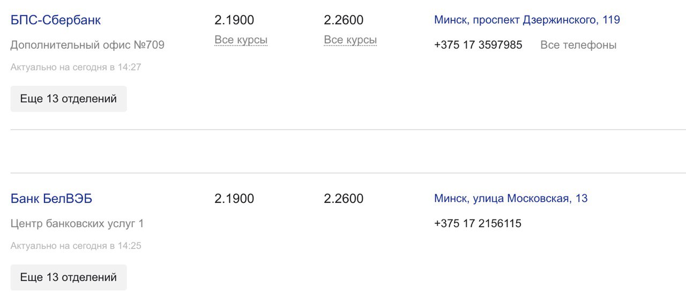Viewport: 686px width, 294px height.
Task: Expand Еще 13 отделений under БПС-Сбербанк
Action: [69, 99]
